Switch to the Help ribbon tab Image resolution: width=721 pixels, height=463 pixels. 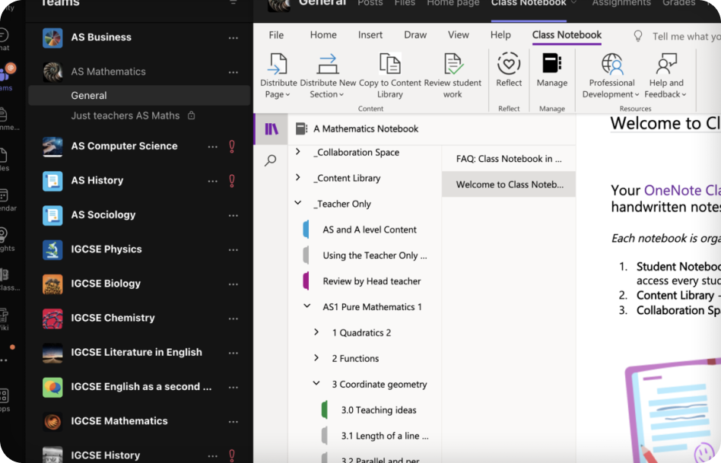(500, 35)
